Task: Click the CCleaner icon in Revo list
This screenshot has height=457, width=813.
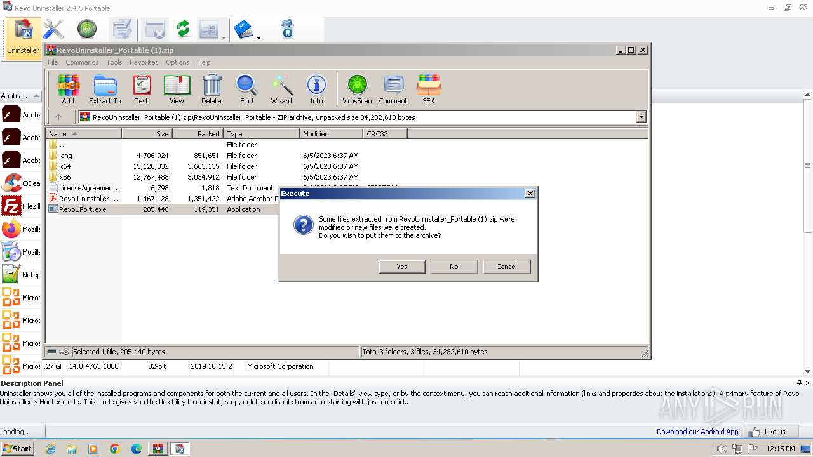Action: coord(11,183)
